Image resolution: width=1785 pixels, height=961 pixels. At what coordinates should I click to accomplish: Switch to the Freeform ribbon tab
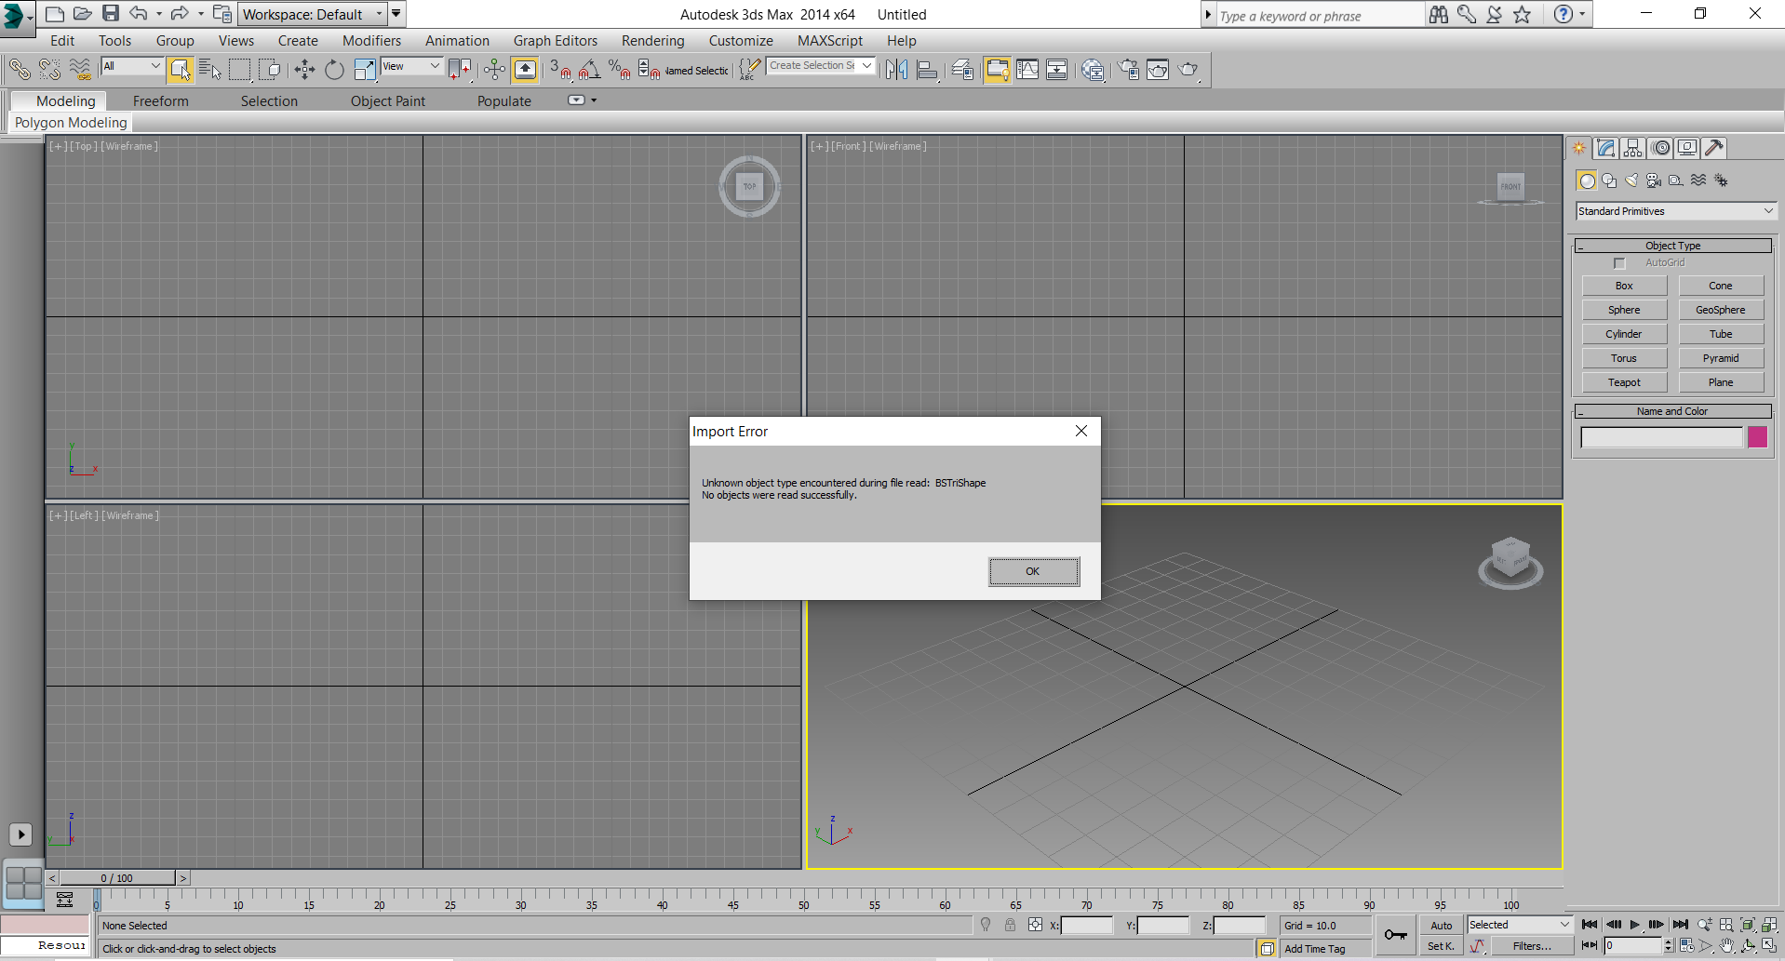click(161, 101)
